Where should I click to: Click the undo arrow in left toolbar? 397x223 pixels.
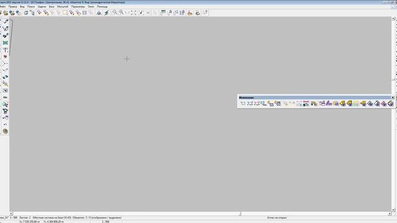tap(6, 125)
